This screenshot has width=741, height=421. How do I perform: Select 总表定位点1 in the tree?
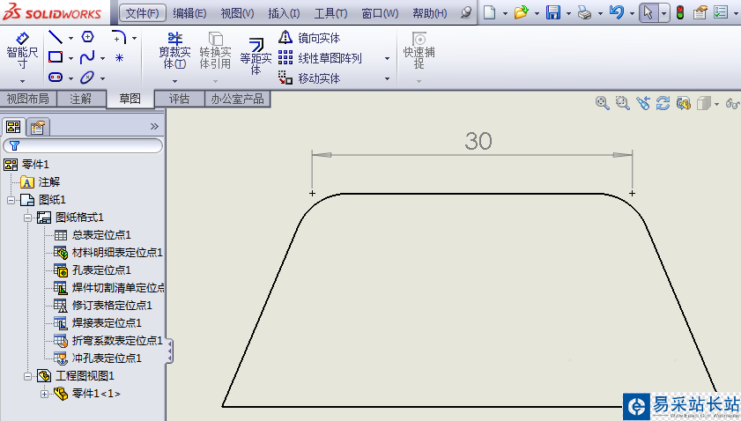tap(93, 235)
